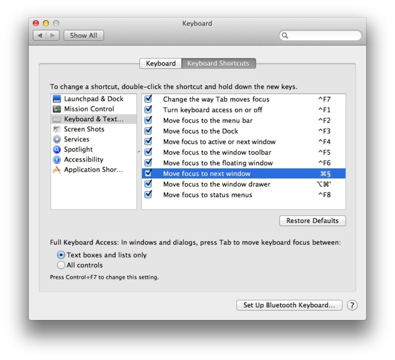The image size is (395, 360).
Task: Select the All controls radio button
Action: click(x=61, y=265)
